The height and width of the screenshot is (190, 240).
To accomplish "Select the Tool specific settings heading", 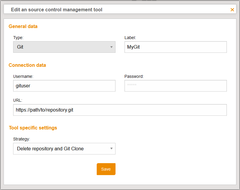I will coord(33,128).
